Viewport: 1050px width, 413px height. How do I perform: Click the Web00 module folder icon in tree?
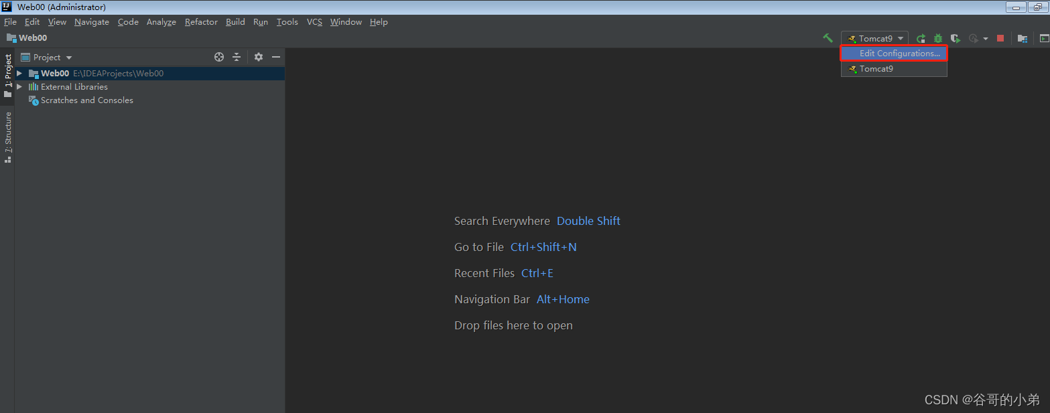[x=34, y=74]
